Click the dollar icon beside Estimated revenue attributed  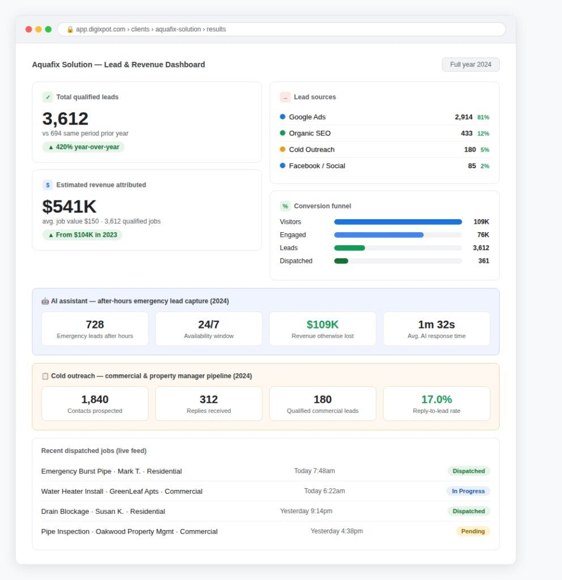pos(48,185)
